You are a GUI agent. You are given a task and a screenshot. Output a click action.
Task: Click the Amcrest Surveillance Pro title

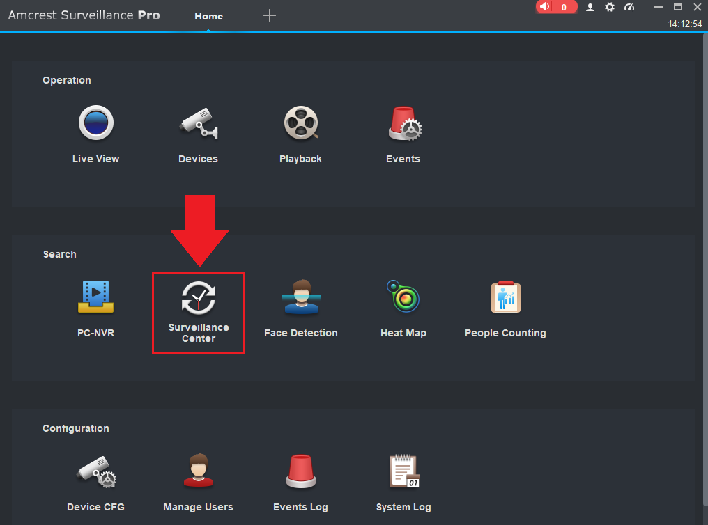[x=84, y=15]
